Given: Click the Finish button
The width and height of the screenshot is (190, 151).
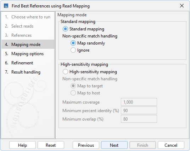Looking at the screenshot, I should click(142, 145).
